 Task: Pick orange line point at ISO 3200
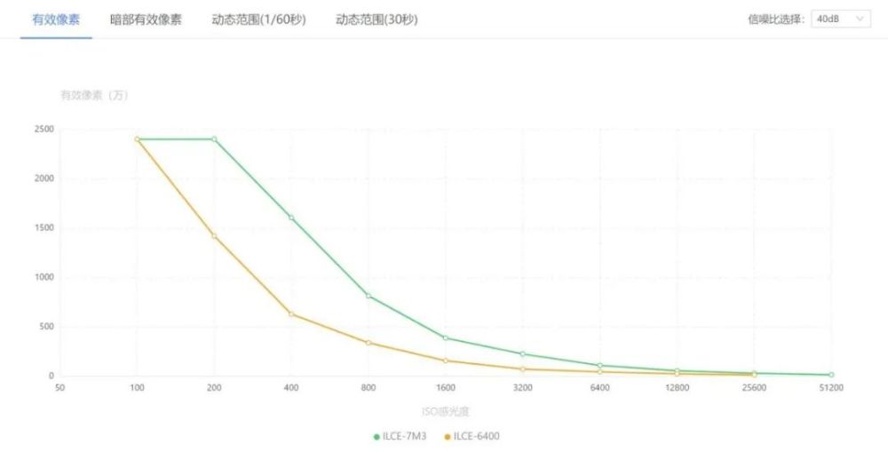click(x=523, y=369)
